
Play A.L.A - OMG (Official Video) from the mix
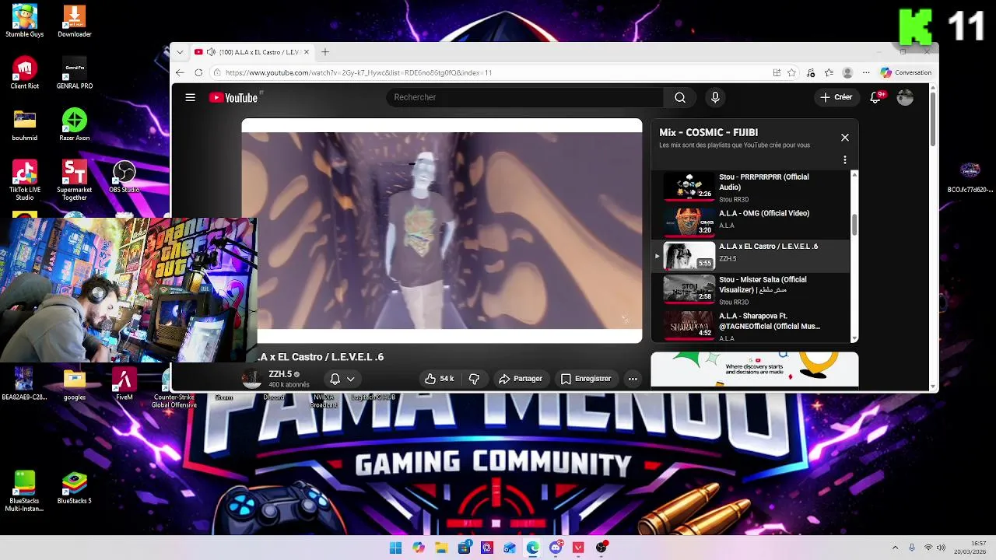[x=752, y=222]
